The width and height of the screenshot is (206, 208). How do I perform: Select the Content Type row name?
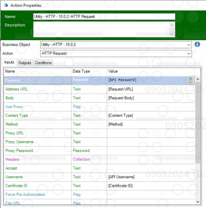(17, 115)
